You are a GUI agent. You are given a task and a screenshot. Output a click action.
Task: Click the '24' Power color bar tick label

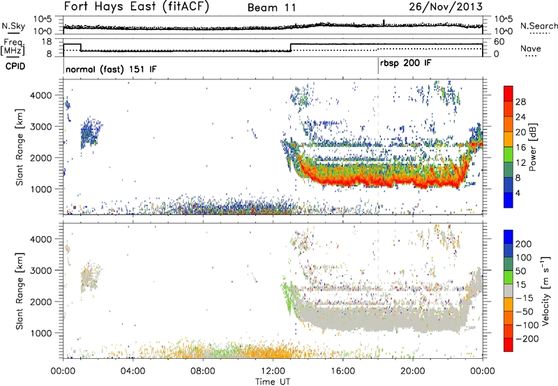[x=520, y=117]
